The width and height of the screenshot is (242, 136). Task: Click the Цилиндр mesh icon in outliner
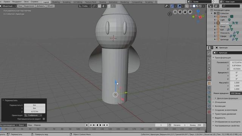click(x=218, y=39)
